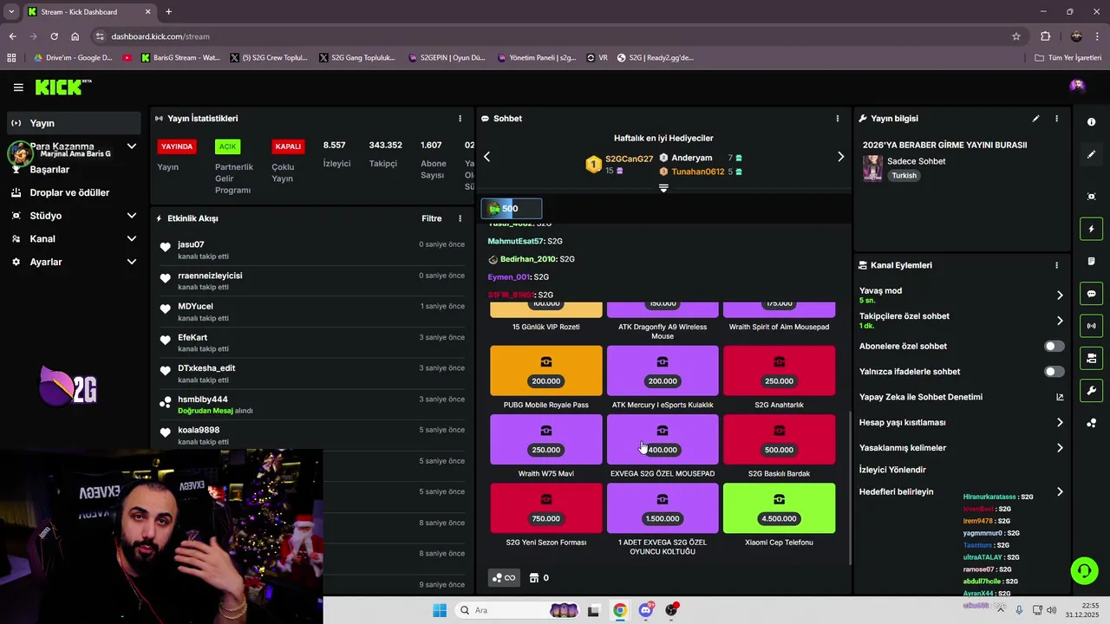Open the Yayın bilgisi three-dot menu
This screenshot has height=624, width=1110.
coord(1056,118)
